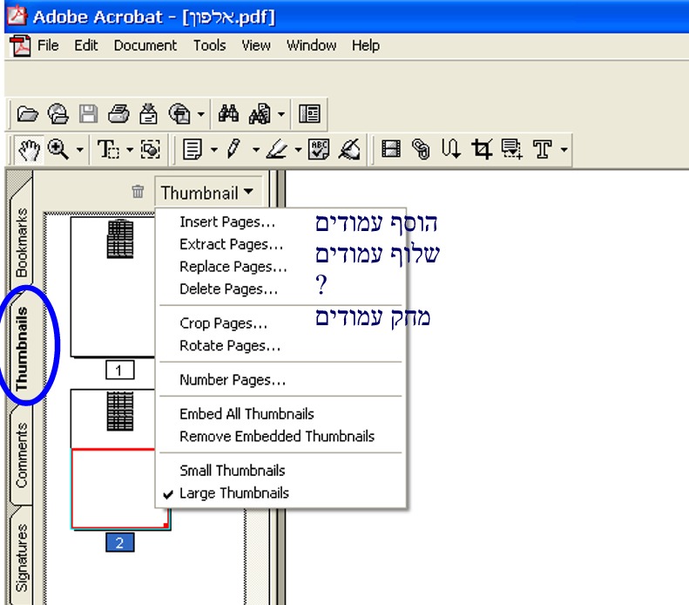
Task: Click the Spell Check ABC icon
Action: click(x=319, y=149)
